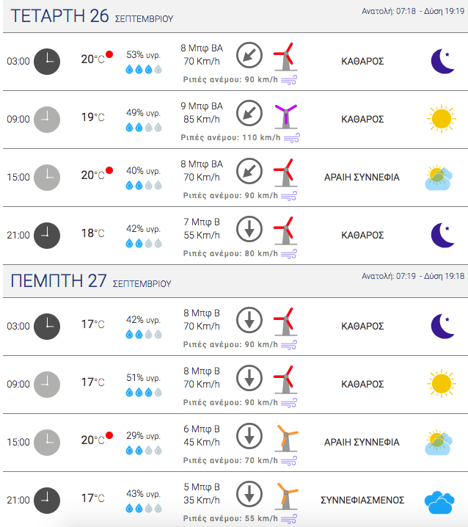Viewport: 468px width, 527px height.
Task: Click the 29% humidity droplet indicator
Action: 143,450
